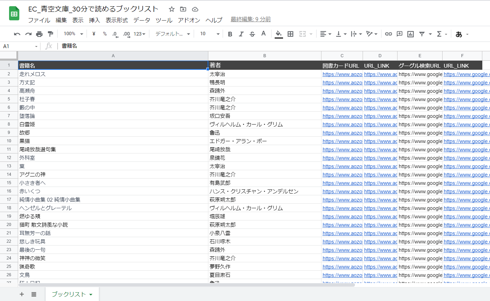Star this spreadsheet document
The height and width of the screenshot is (301, 490).
coord(172,9)
